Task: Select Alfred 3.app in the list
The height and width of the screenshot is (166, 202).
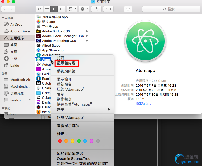Action: 51,46
